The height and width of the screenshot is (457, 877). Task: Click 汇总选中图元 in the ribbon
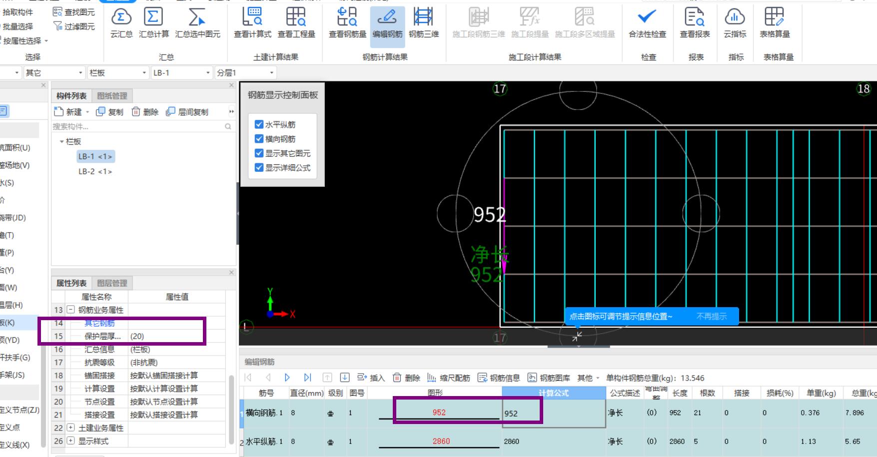tap(197, 23)
